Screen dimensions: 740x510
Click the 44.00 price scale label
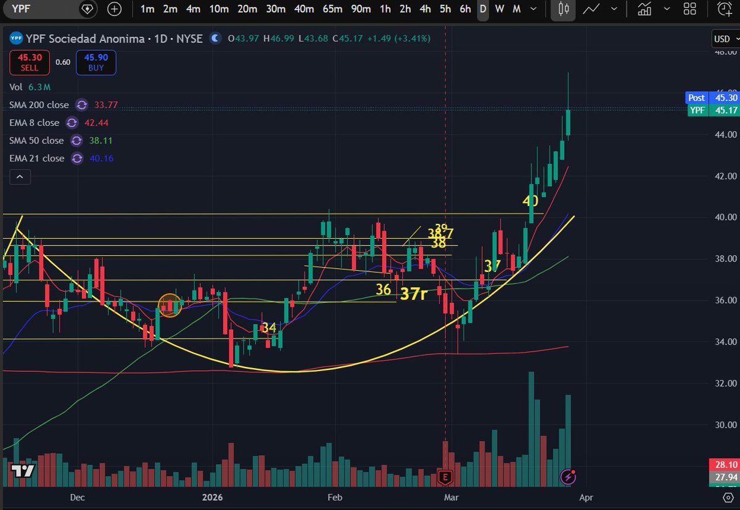pyautogui.click(x=725, y=134)
